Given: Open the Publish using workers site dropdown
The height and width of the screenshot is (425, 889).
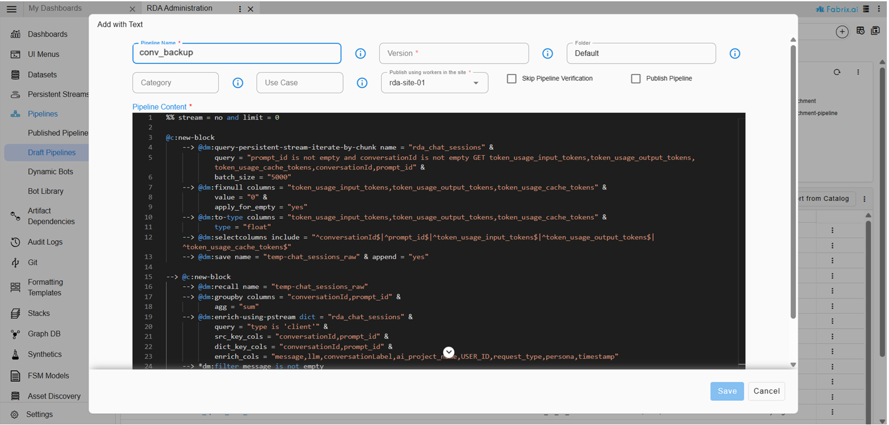Looking at the screenshot, I should pos(435,83).
